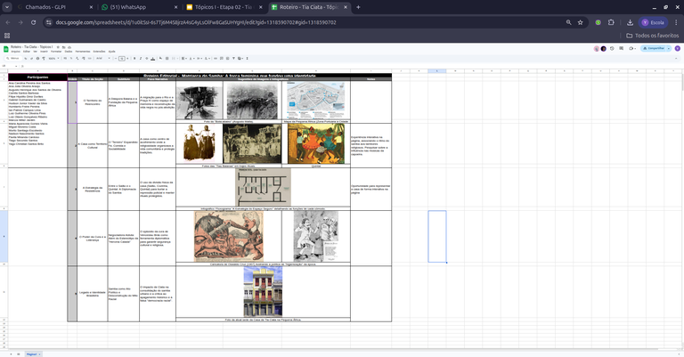The image size is (684, 357).
Task: Open the Escola profile button
Action: pos(653,22)
